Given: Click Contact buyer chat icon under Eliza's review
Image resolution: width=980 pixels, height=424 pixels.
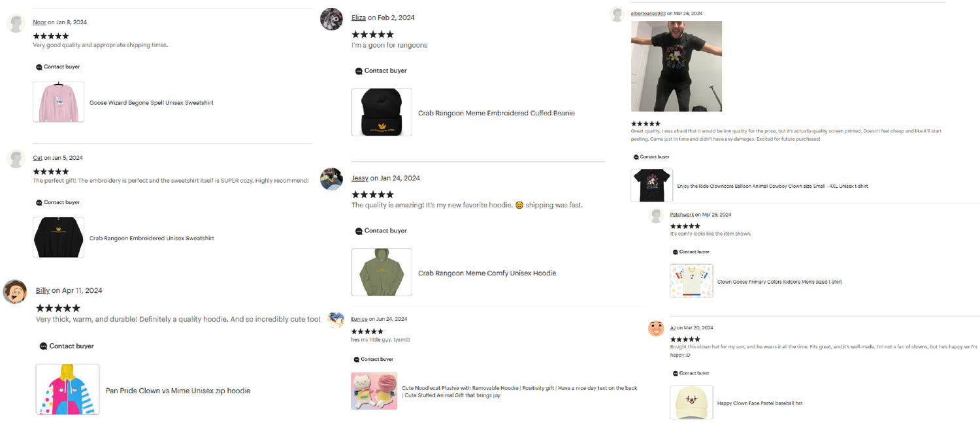Looking at the screenshot, I should click(x=359, y=71).
